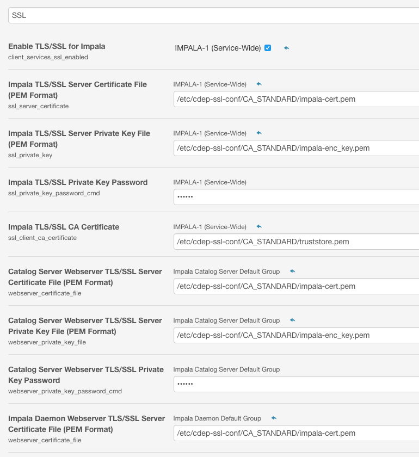
Task: Click the SSL search field at the top
Action: coord(213,16)
